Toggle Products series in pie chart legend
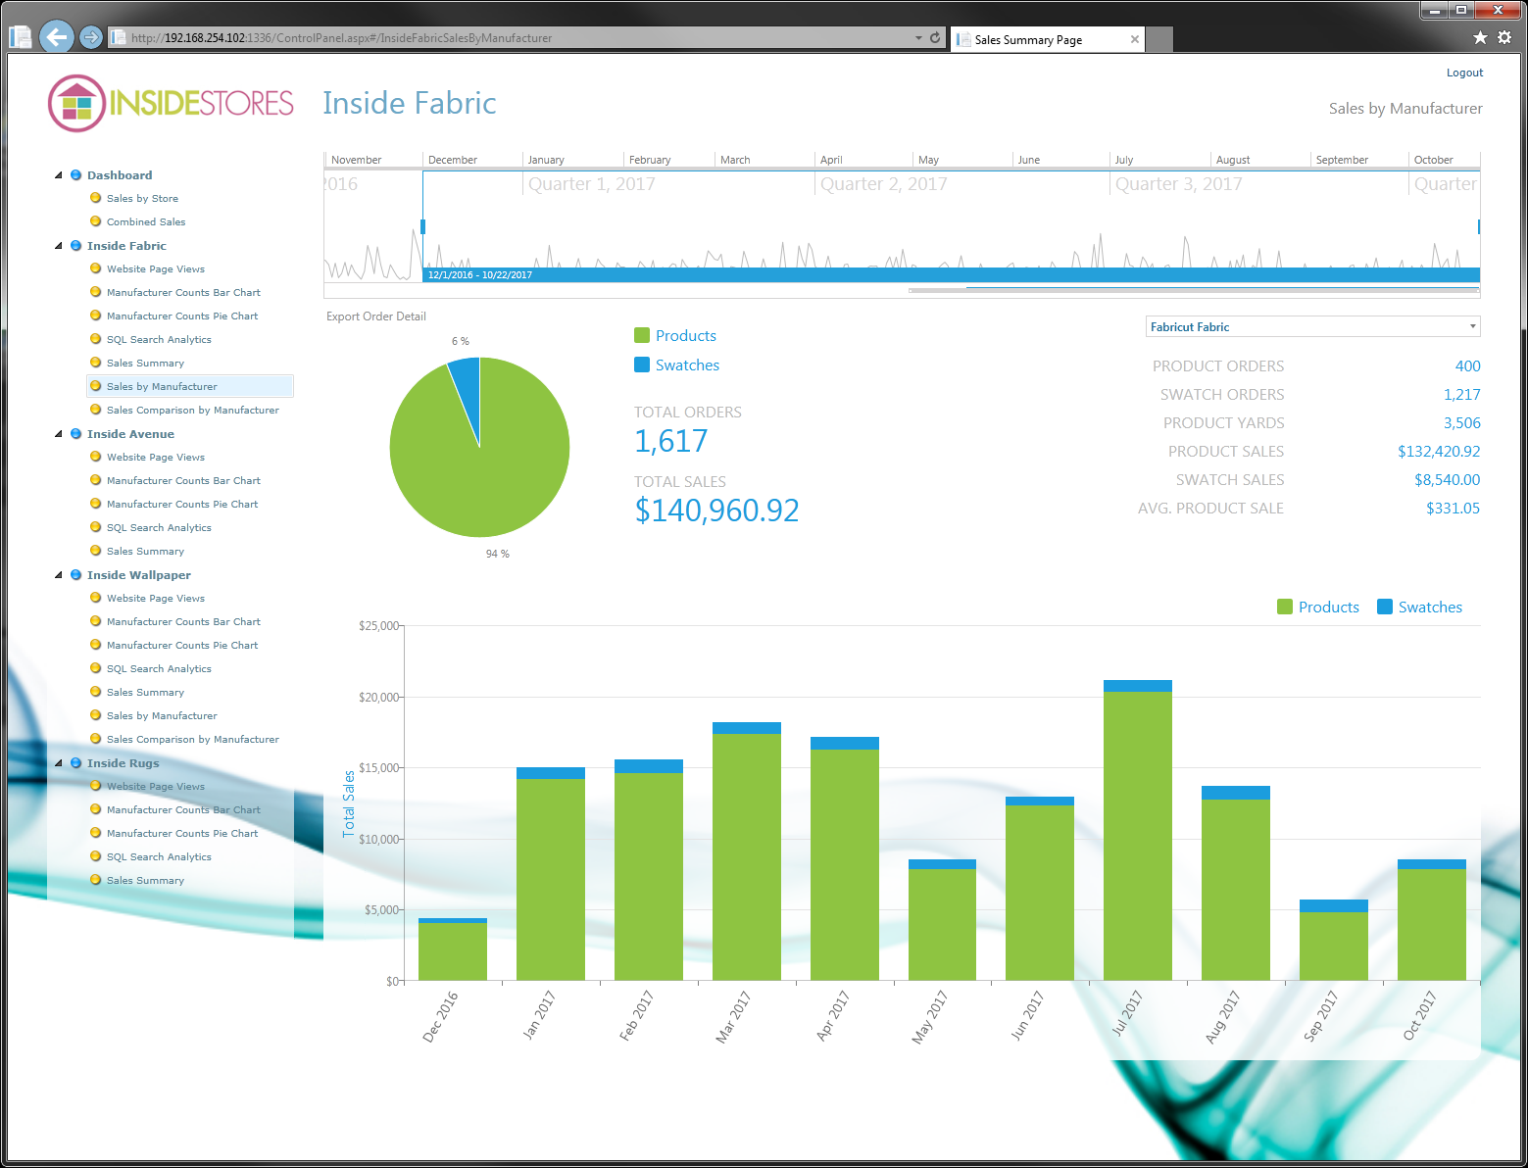 coord(675,335)
